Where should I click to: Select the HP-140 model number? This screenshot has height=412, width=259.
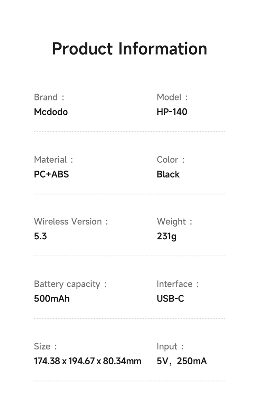[172, 112]
